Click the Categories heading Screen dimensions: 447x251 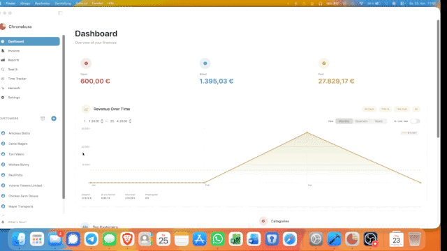point(279,221)
